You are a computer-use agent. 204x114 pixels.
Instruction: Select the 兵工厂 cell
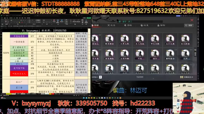pos(19,82)
